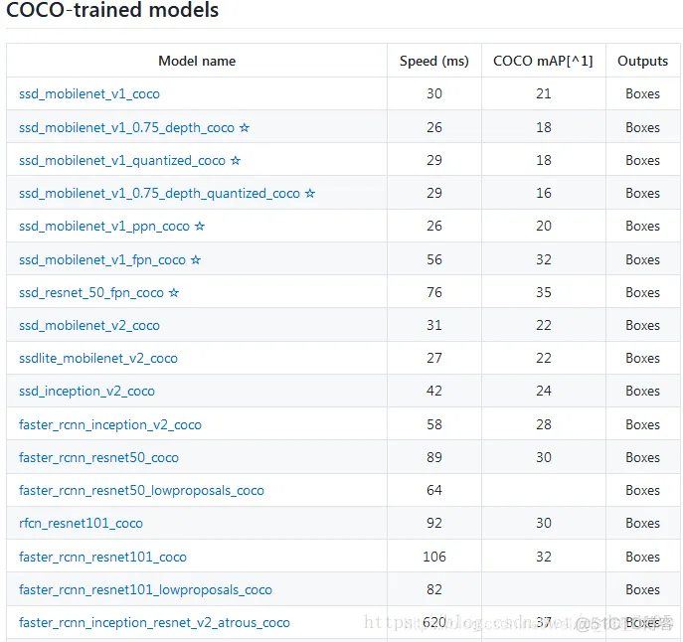
Task: Select mAP value 35 for ssd_resnet_50_fpn_coco
Action: [544, 292]
